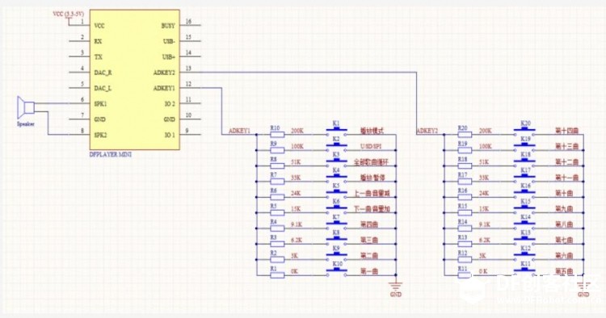The height and width of the screenshot is (318, 606).
Task: Click resistor symbol R17
Action: point(465,182)
